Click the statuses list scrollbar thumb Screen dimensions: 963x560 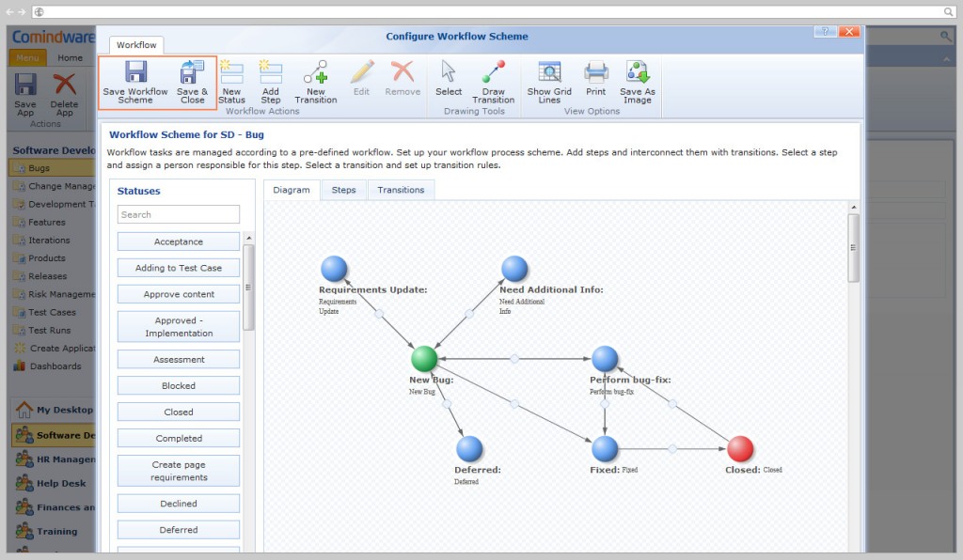[x=248, y=288]
